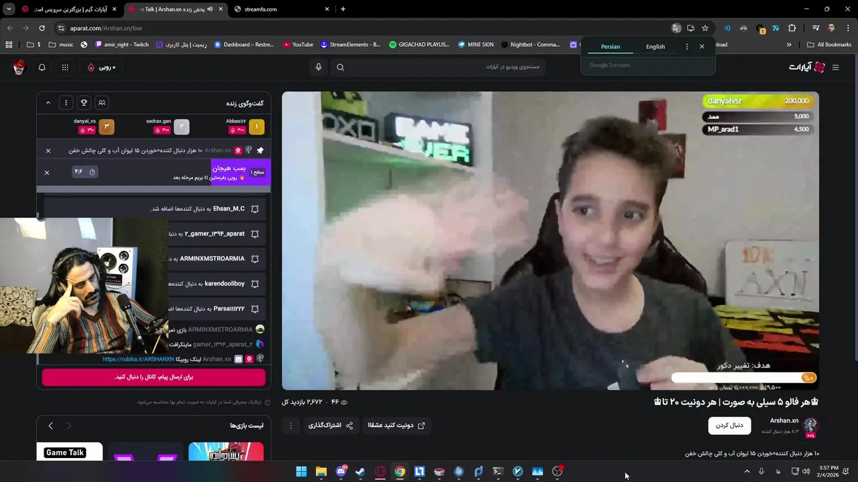Click follow channel to send message button
Image resolution: width=858 pixels, height=482 pixels.
[x=154, y=377]
